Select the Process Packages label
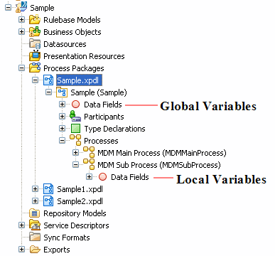 pyautogui.click(x=74, y=68)
